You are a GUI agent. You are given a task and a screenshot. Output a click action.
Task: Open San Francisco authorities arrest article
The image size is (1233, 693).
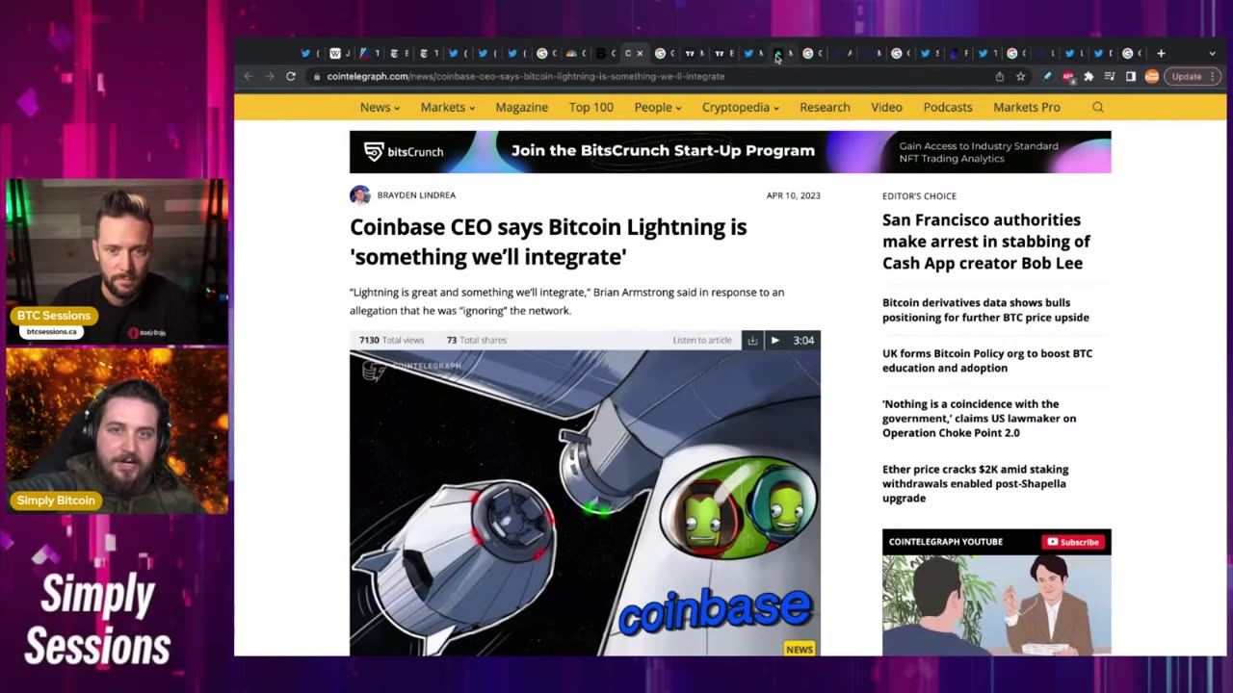coord(986,242)
